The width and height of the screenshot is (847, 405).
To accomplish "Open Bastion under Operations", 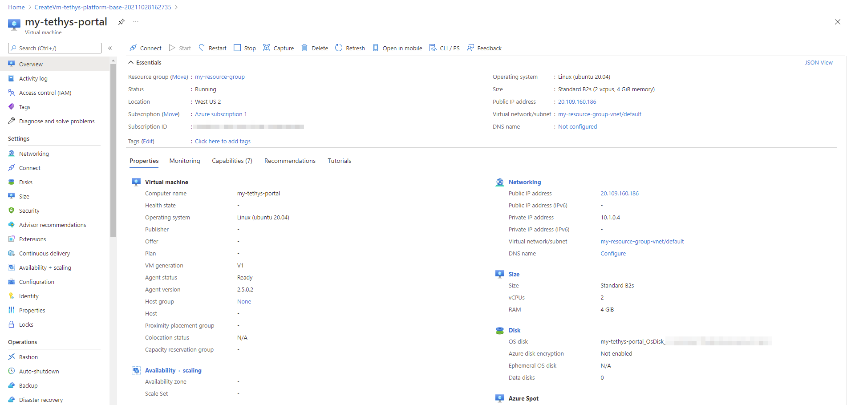I will pyautogui.click(x=28, y=357).
